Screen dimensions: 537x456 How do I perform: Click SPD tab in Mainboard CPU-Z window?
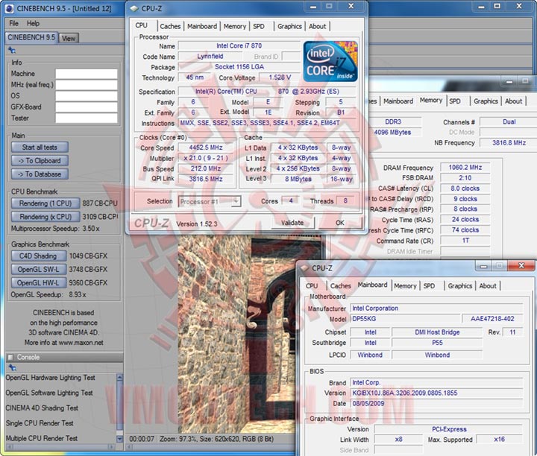click(x=429, y=286)
